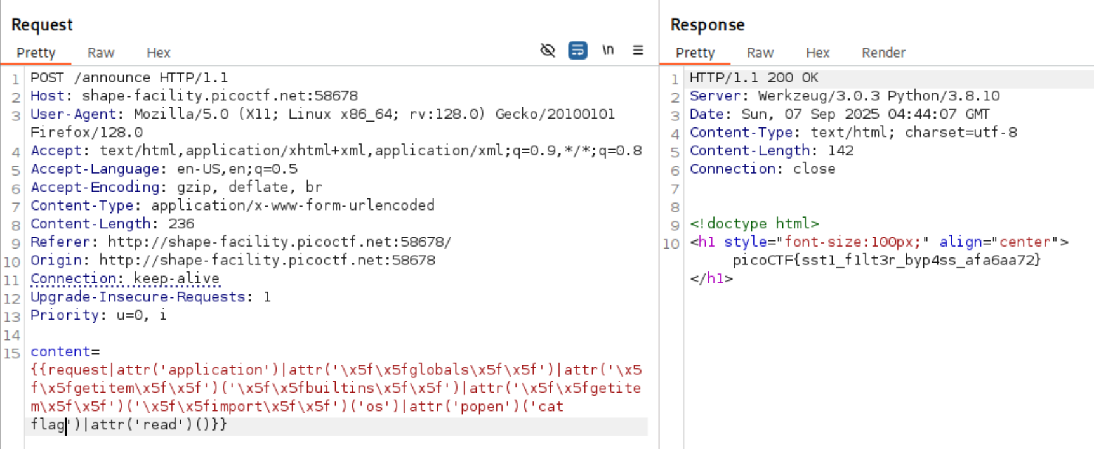This screenshot has width=1094, height=449.
Task: Open the Response Render tab
Action: [x=883, y=53]
